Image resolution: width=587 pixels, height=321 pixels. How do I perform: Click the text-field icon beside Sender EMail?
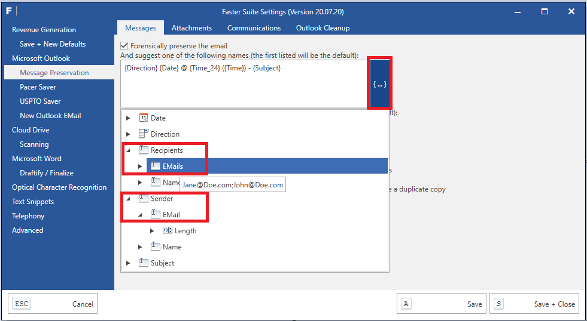(156, 214)
